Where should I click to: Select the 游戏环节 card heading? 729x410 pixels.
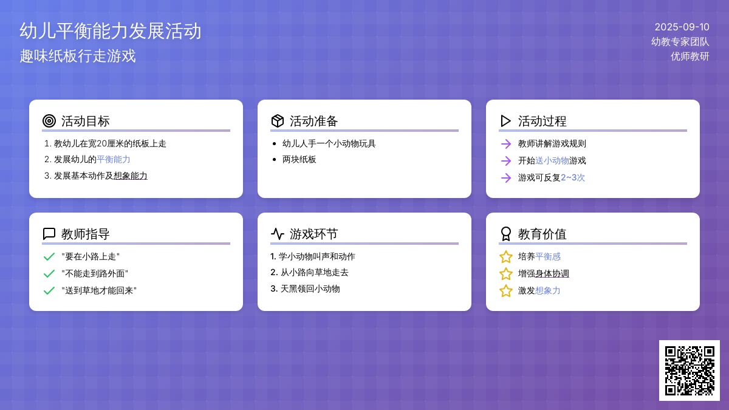coord(313,234)
